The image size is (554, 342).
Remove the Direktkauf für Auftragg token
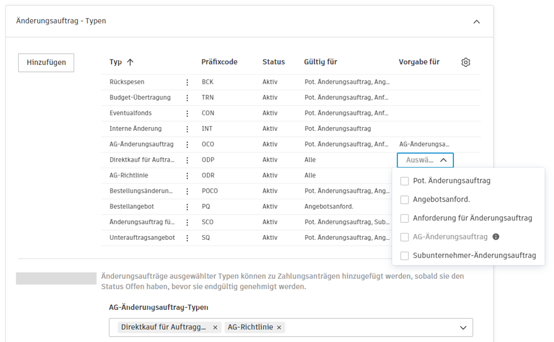point(215,327)
